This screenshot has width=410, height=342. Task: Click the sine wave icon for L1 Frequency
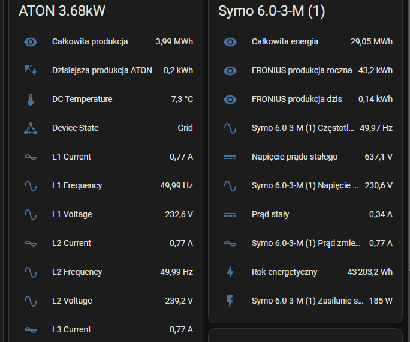coord(31,186)
